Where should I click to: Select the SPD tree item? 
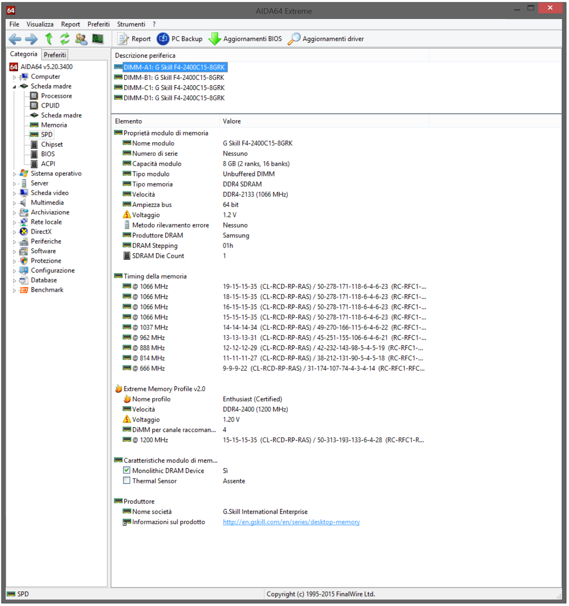(x=47, y=135)
